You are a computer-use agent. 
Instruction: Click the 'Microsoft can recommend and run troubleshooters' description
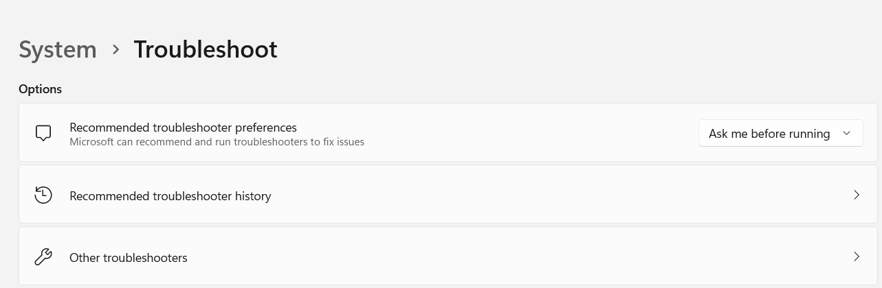tap(217, 142)
